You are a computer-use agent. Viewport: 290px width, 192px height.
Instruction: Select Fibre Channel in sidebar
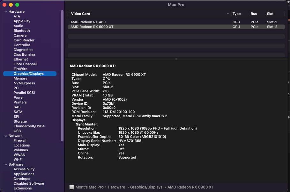(x=25, y=64)
